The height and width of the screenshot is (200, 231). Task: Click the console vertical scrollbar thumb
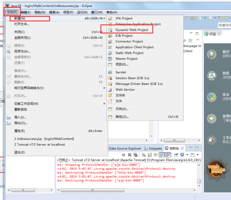coord(199,181)
